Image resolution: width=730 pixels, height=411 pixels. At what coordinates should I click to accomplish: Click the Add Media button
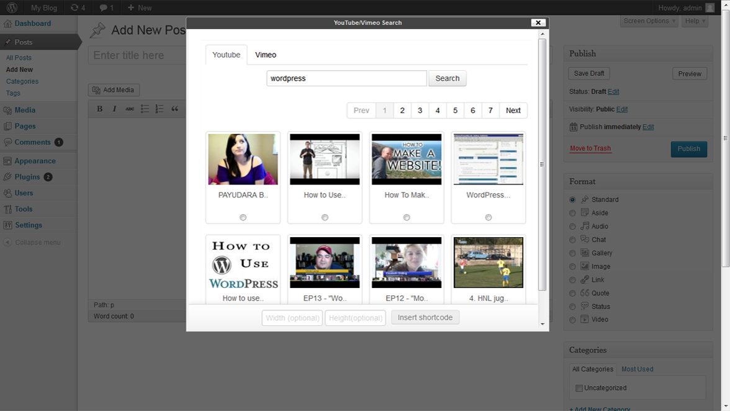pos(114,90)
